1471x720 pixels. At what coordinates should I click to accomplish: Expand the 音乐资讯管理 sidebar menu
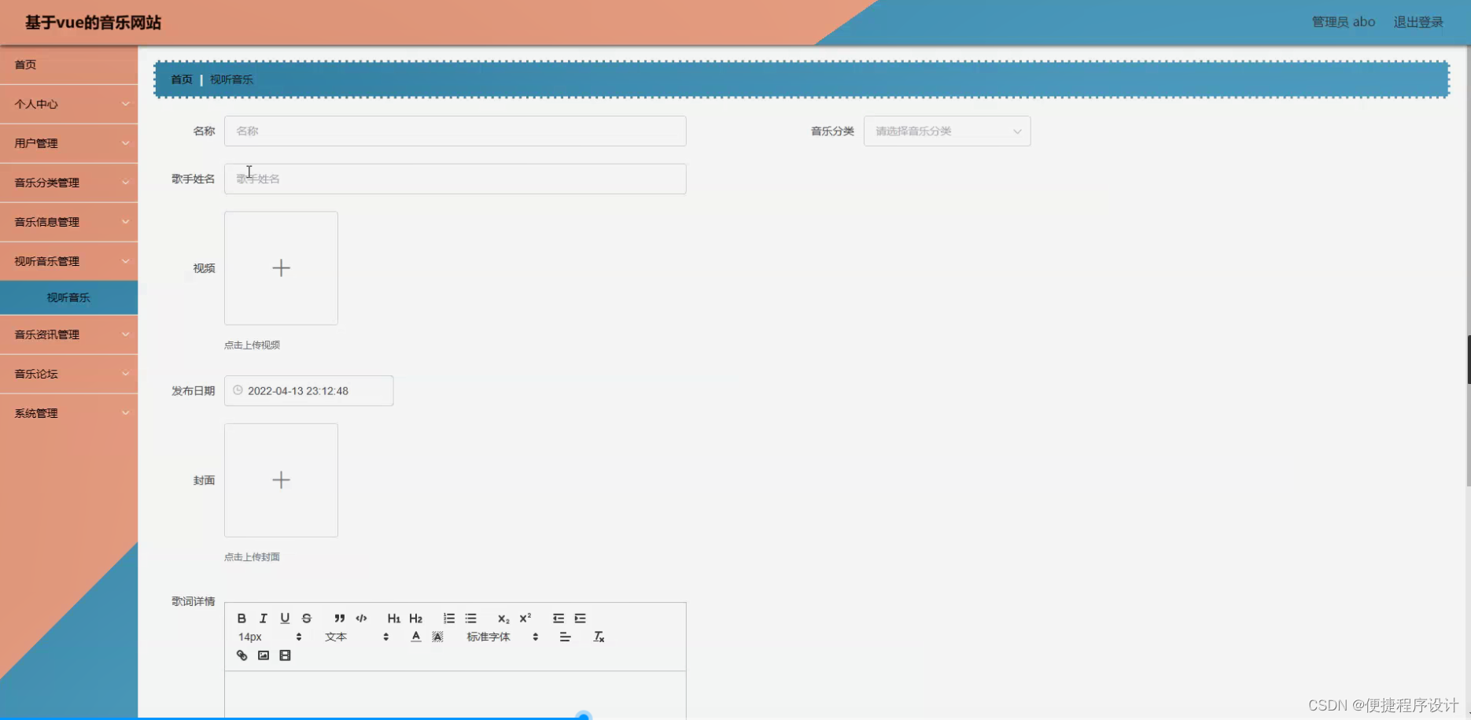click(x=68, y=334)
